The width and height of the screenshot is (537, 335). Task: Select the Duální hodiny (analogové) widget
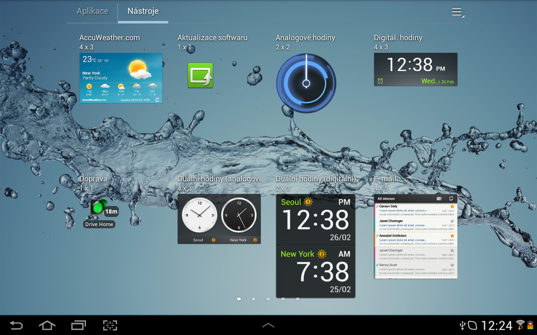[x=219, y=219]
